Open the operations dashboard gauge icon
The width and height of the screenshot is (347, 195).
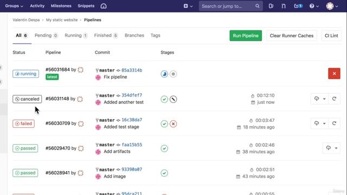[x=104, y=6]
